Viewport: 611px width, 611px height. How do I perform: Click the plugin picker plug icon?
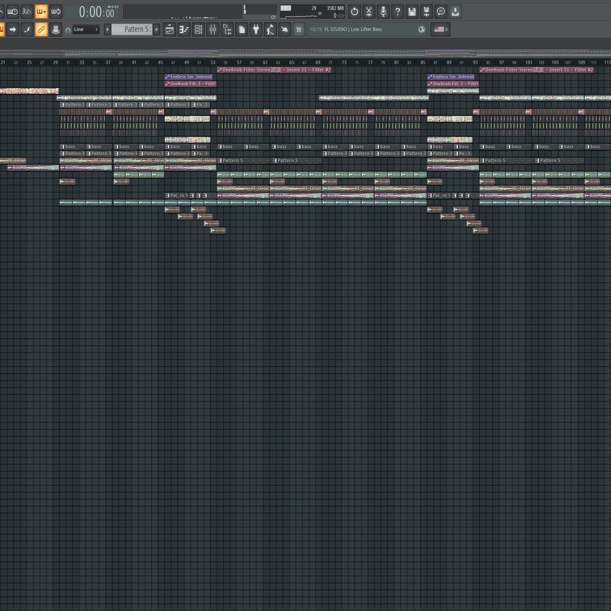(x=256, y=29)
